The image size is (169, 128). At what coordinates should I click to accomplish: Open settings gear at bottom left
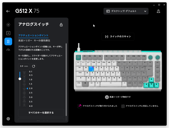pyautogui.click(x=8, y=119)
